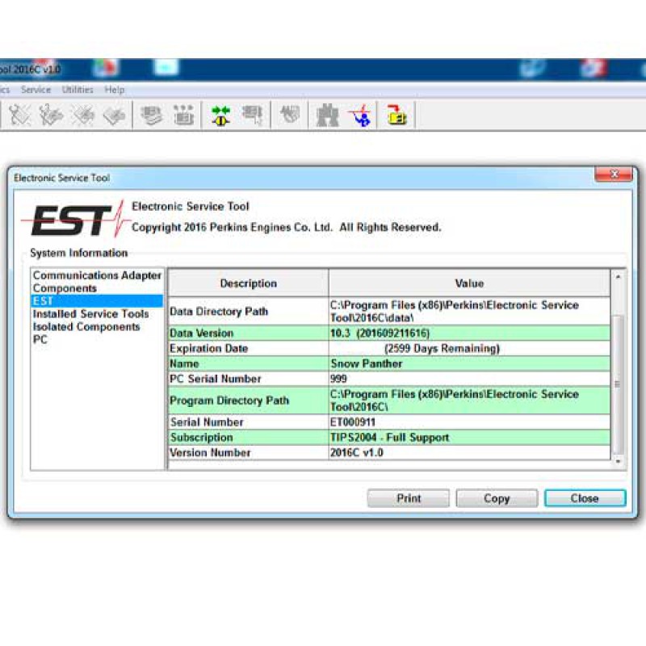The height and width of the screenshot is (646, 646).
Task: Open the Service menu
Action: (x=36, y=90)
